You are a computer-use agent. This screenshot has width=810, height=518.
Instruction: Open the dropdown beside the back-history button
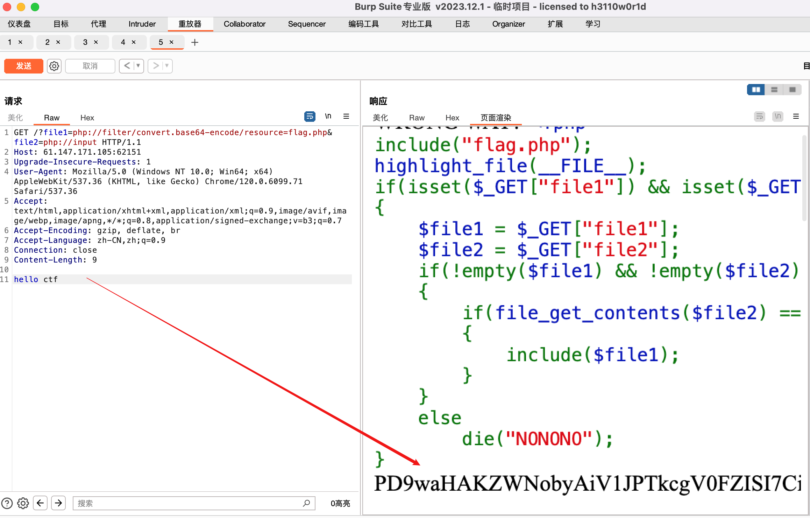point(138,66)
